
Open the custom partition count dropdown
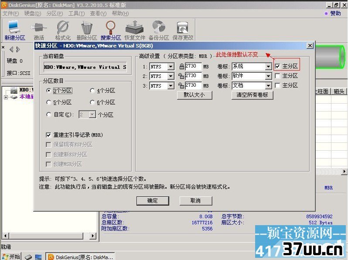pyautogui.click(x=92, y=115)
